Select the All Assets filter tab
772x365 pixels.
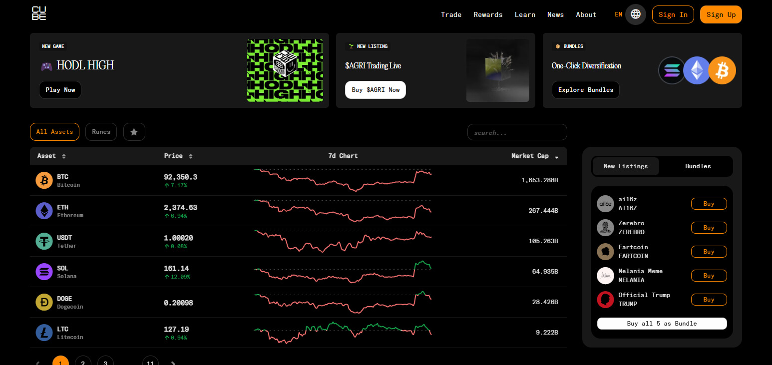[x=54, y=132]
